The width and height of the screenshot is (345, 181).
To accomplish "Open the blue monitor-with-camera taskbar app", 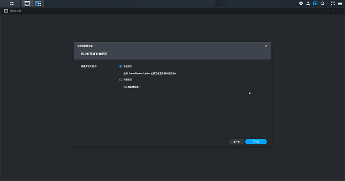I will pyautogui.click(x=38, y=3).
